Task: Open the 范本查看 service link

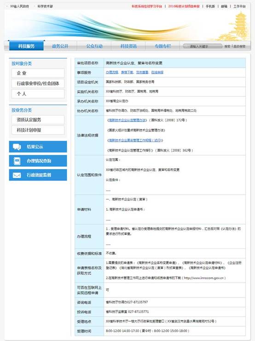Action: coord(142,72)
